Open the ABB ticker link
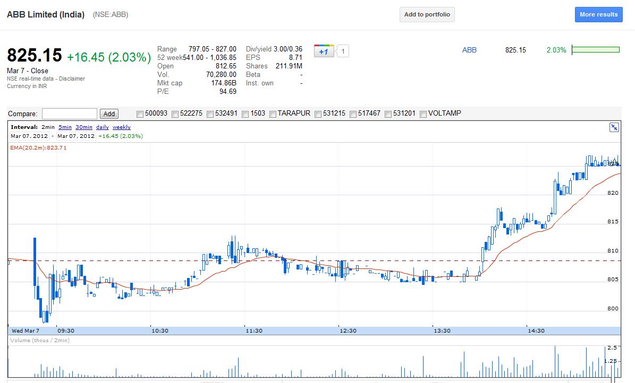 pos(469,50)
